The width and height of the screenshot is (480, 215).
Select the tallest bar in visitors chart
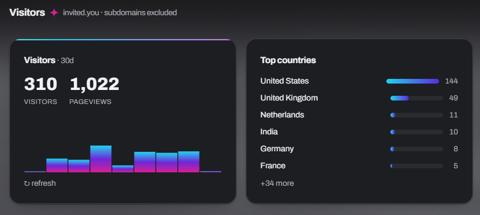(x=101, y=159)
